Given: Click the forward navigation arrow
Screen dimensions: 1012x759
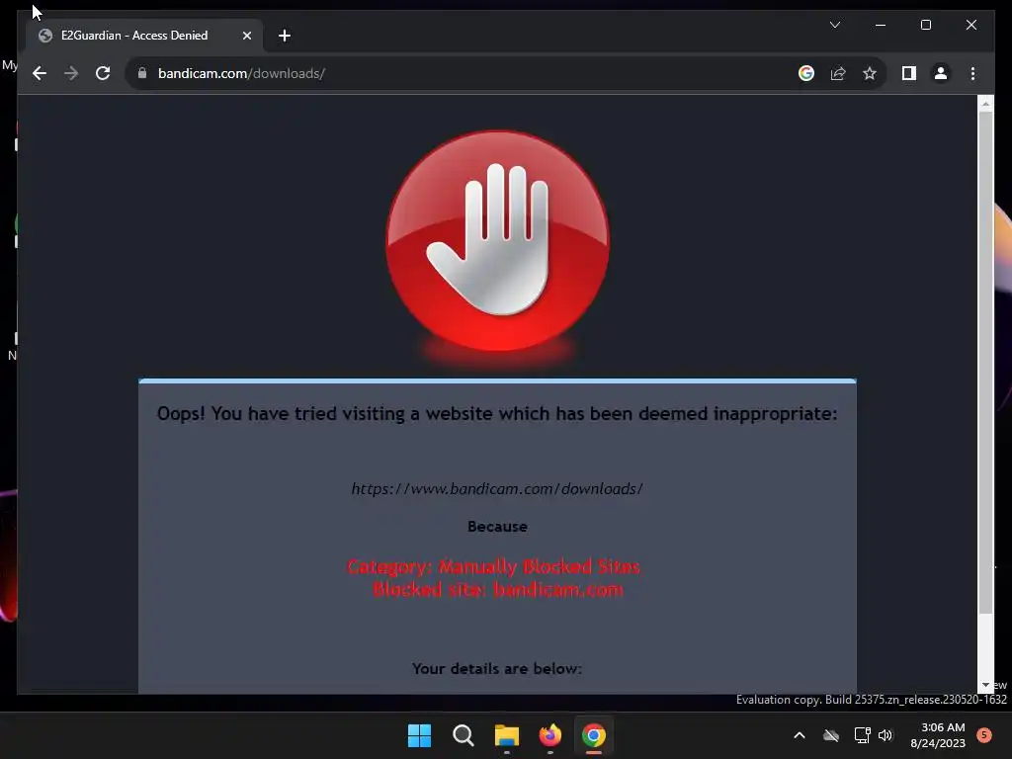Looking at the screenshot, I should (71, 73).
